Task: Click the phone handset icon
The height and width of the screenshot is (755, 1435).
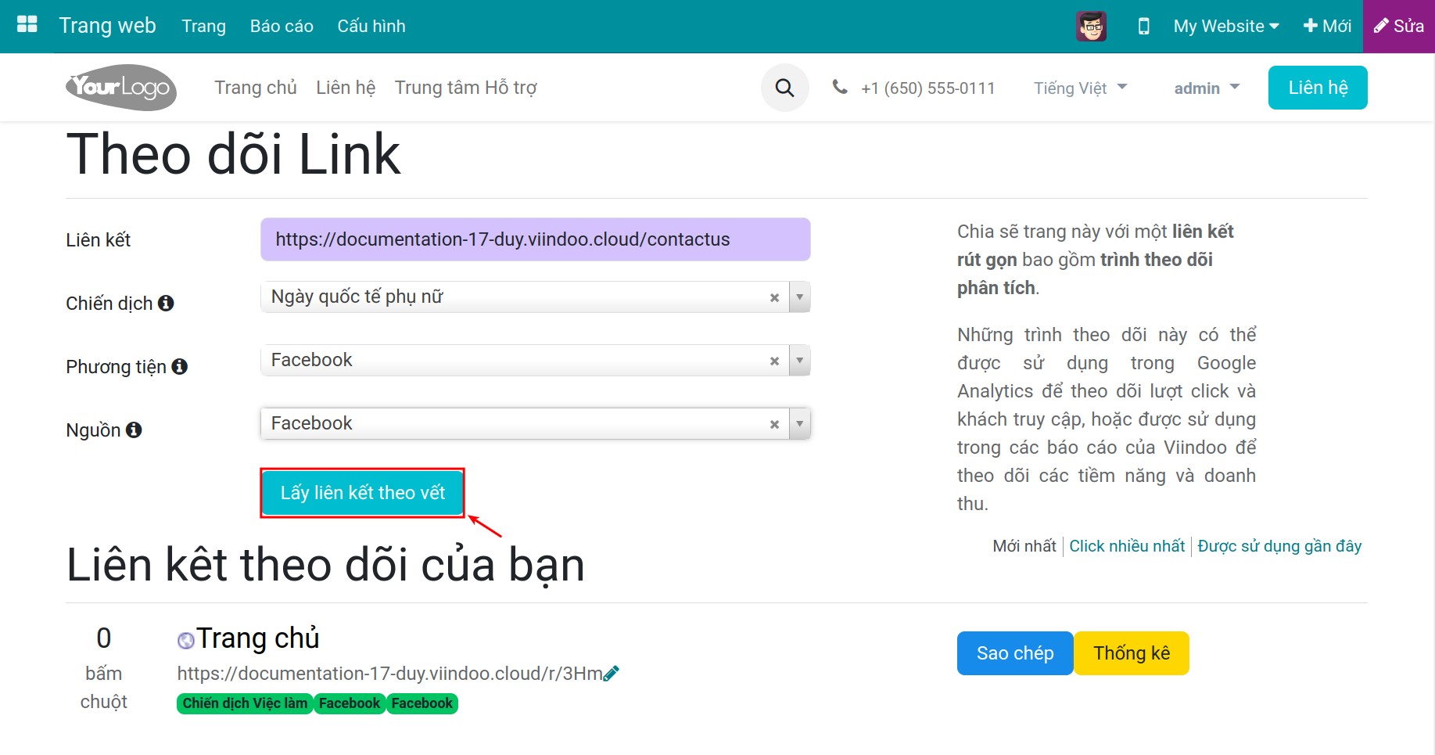Action: (x=840, y=87)
